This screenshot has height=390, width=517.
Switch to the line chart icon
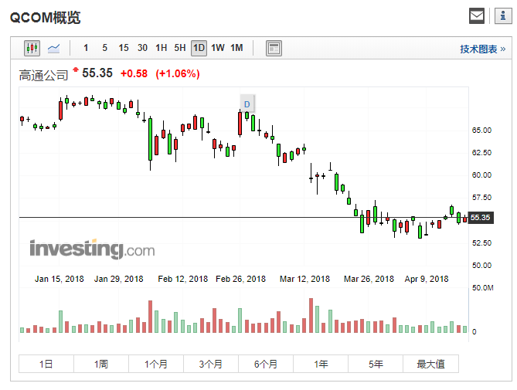(53, 49)
